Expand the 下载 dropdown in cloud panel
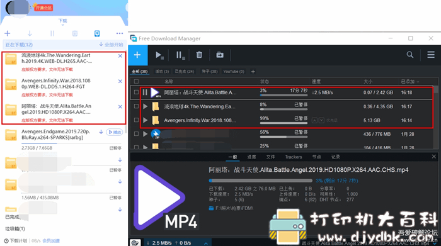The width and height of the screenshot is (441, 246). (63, 22)
